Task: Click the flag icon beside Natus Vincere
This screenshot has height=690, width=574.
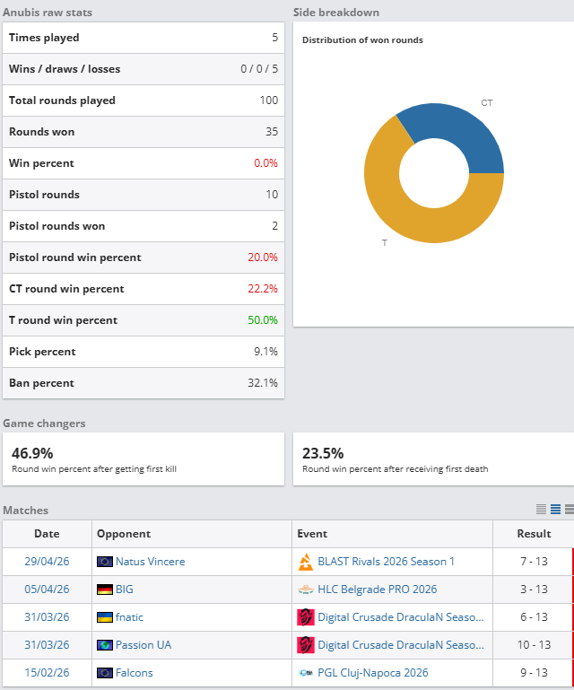Action: [105, 562]
